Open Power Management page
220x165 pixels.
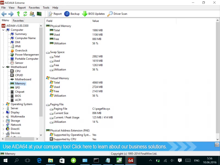point(27,54)
